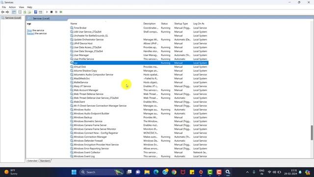Screen dimensions: 314x177
Task: Select the Time Broker service row
Action: click(139, 28)
